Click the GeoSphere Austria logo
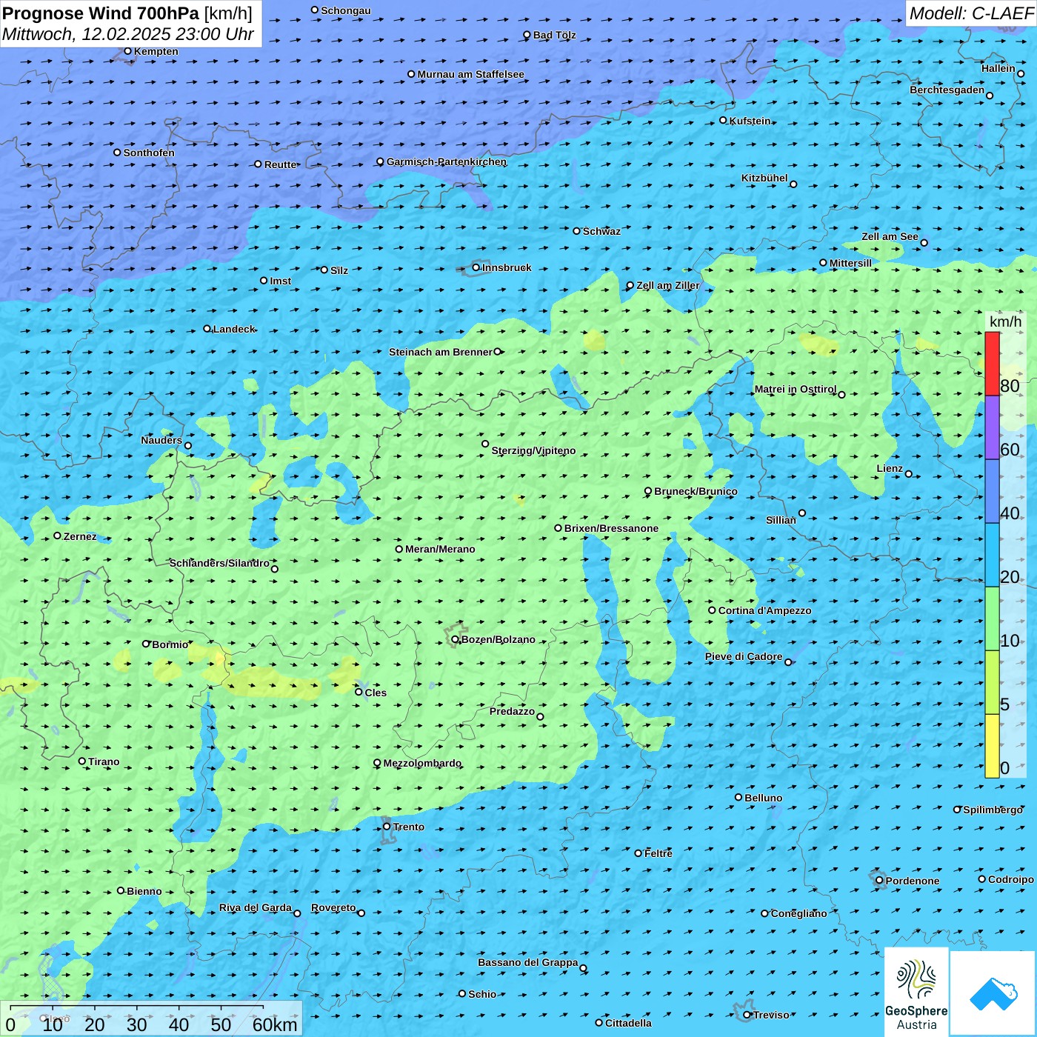The image size is (1037, 1037). [x=916, y=993]
